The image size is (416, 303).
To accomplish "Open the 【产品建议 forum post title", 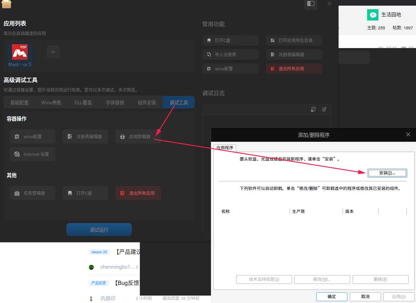I will [x=127, y=252].
